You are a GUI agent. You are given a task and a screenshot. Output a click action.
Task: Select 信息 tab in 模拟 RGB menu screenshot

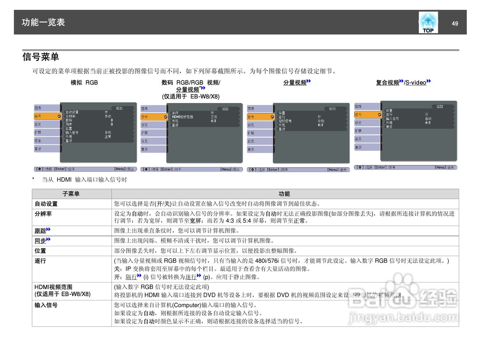tap(47, 140)
